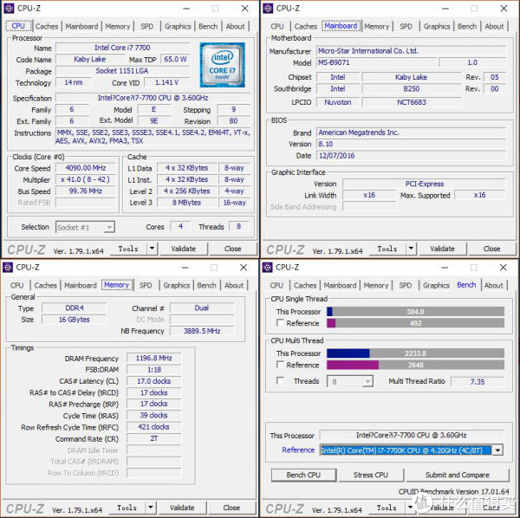Image resolution: width=520 pixels, height=518 pixels.
Task: Click Close in the Mainboard window
Action: [x=491, y=249]
